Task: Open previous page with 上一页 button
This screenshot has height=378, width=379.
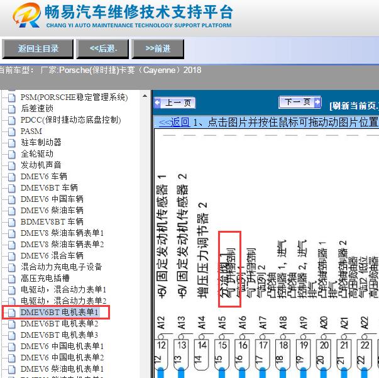Action: pos(175,103)
